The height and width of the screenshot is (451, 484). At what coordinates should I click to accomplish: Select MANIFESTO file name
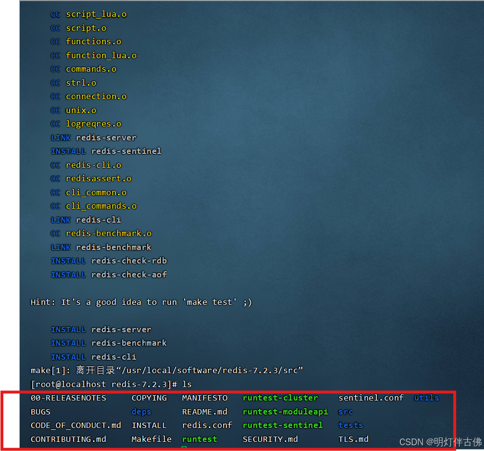(205, 398)
